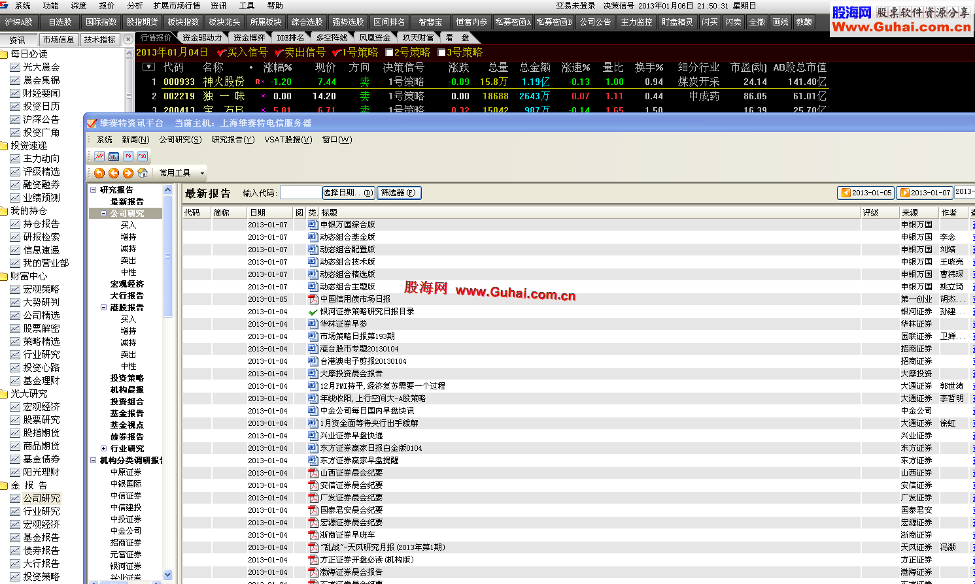Click the 光大晨会 chart icon
The width and height of the screenshot is (975, 584).
15,67
